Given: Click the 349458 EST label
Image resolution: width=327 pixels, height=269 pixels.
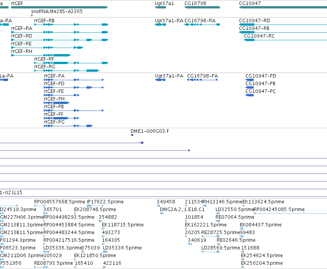Looking at the screenshot, I should [166, 202].
